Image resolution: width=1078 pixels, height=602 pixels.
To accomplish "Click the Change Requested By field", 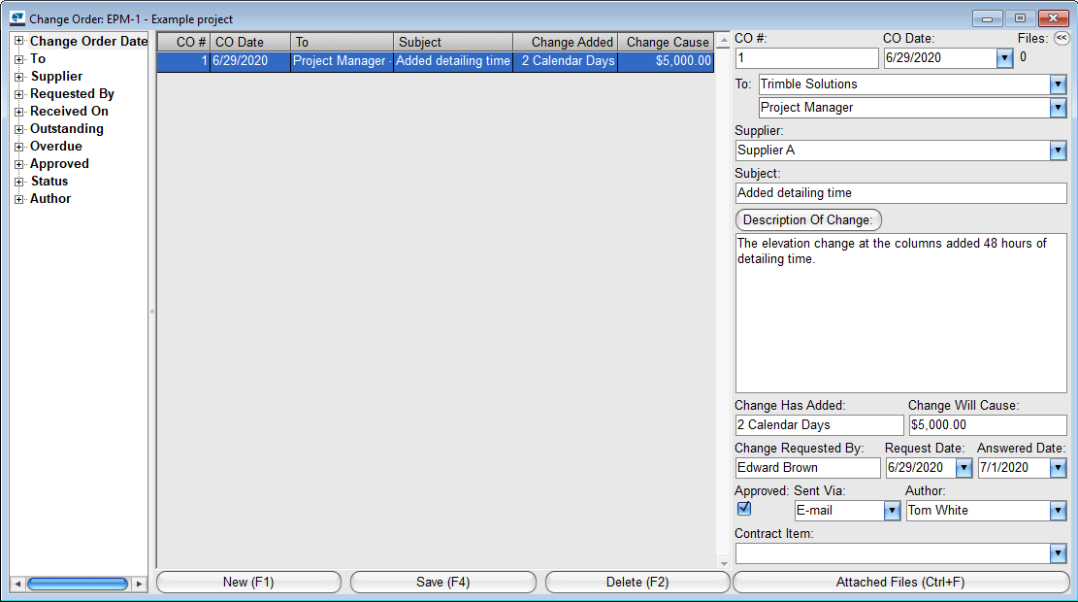I will click(807, 468).
